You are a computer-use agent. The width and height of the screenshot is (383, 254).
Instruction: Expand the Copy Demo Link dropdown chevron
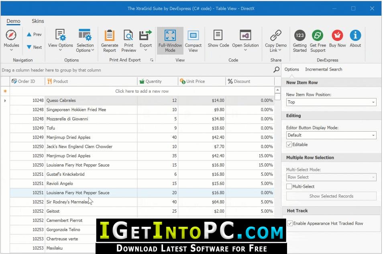280,50
